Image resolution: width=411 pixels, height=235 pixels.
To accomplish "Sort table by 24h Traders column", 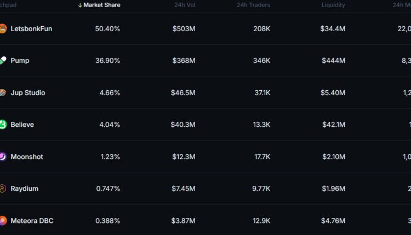I will click(254, 5).
